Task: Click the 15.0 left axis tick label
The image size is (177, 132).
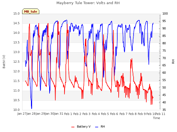Action: (17, 14)
